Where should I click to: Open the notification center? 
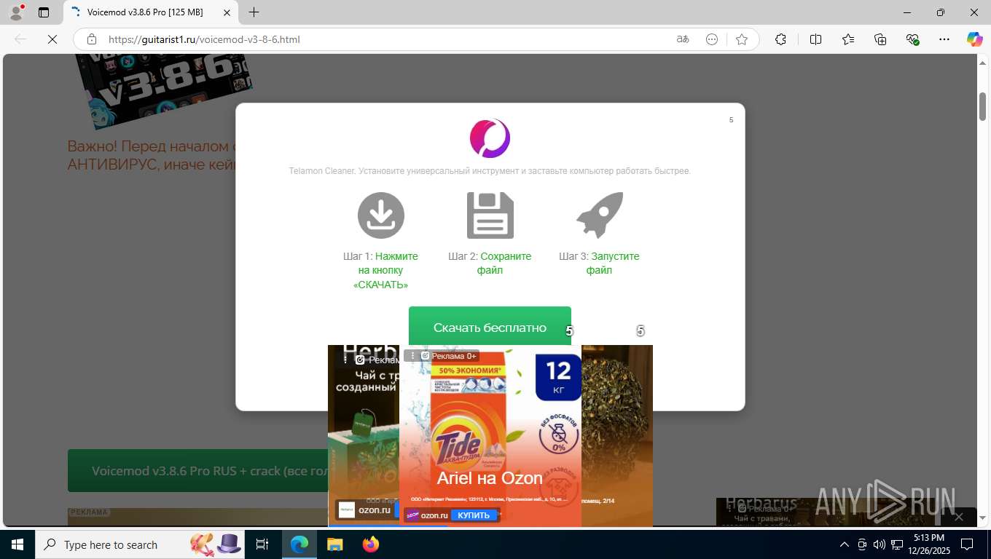tap(967, 544)
